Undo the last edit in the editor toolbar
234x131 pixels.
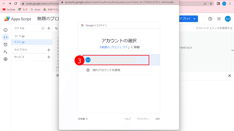click(57, 28)
